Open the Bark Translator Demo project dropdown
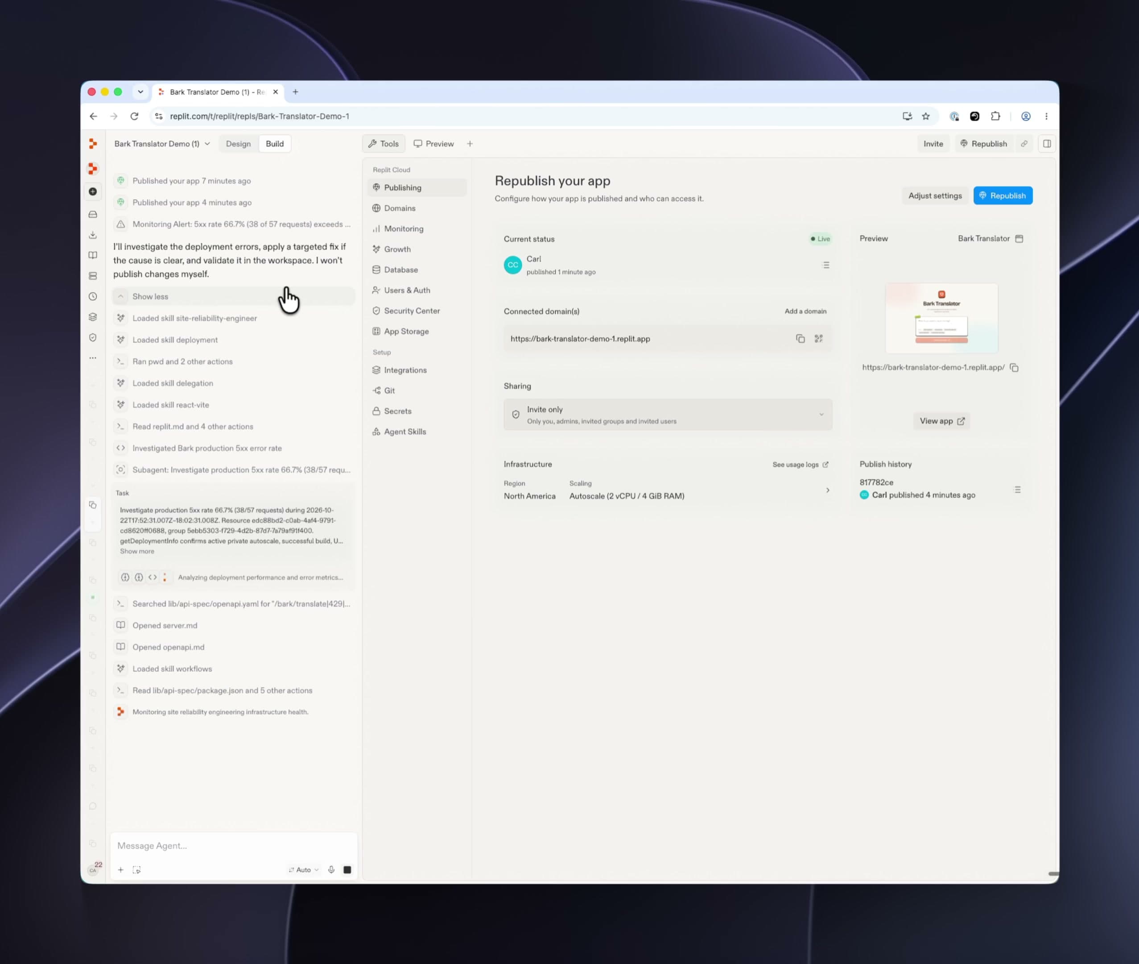This screenshot has height=964, width=1139. click(162, 144)
